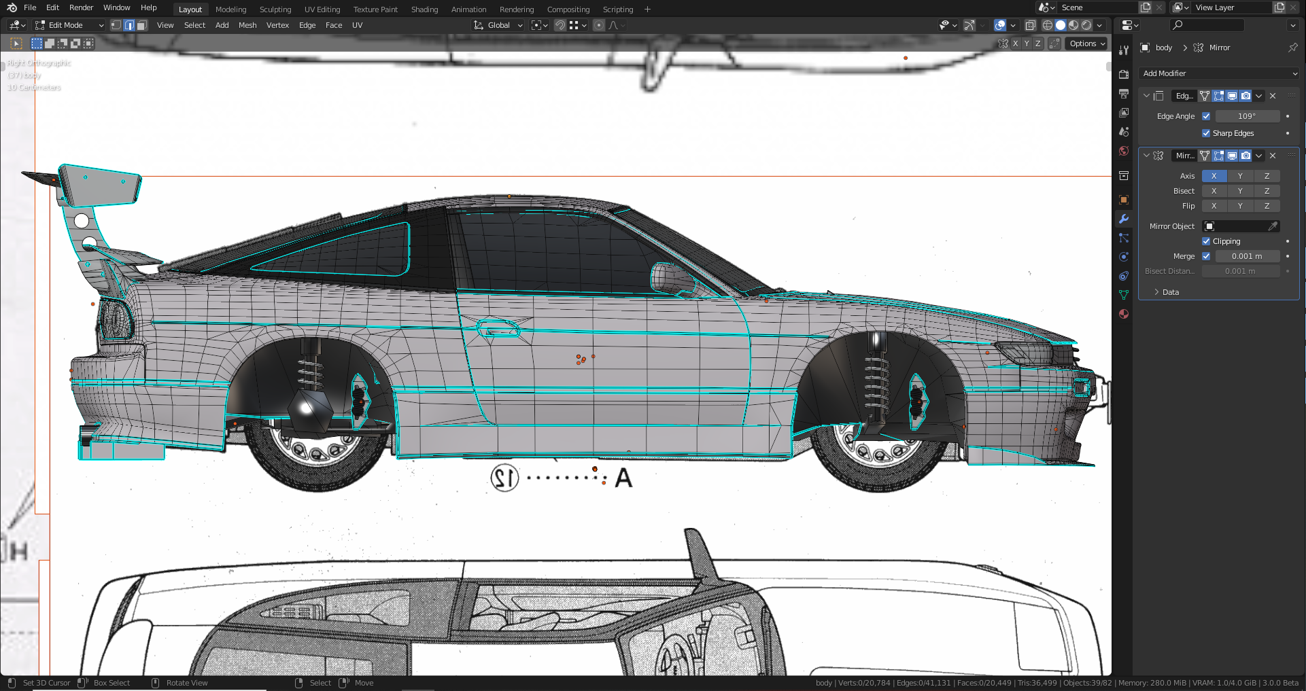Open the viewport Options dropdown

point(1086,43)
